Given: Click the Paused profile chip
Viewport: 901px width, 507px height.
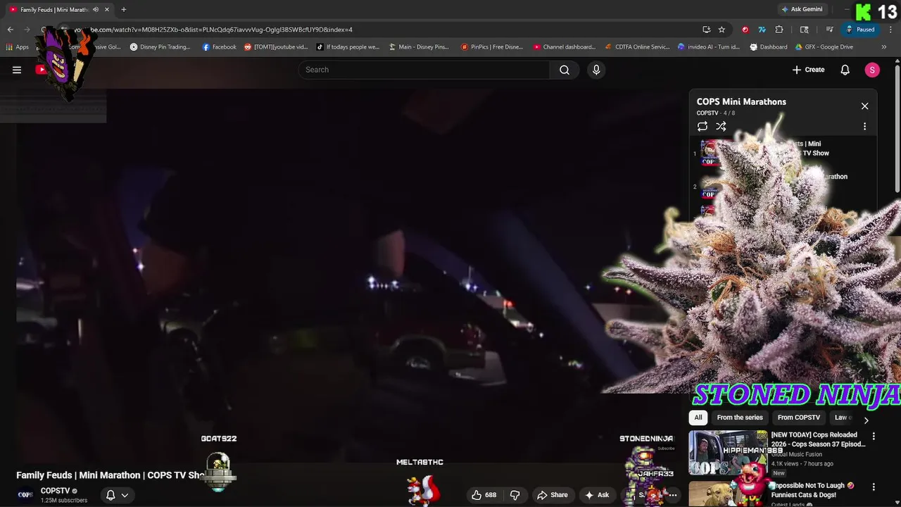Looking at the screenshot, I should (860, 30).
